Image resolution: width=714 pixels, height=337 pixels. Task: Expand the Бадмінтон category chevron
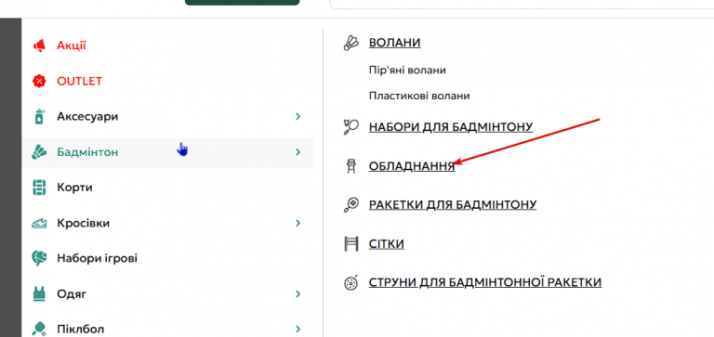pos(298,152)
